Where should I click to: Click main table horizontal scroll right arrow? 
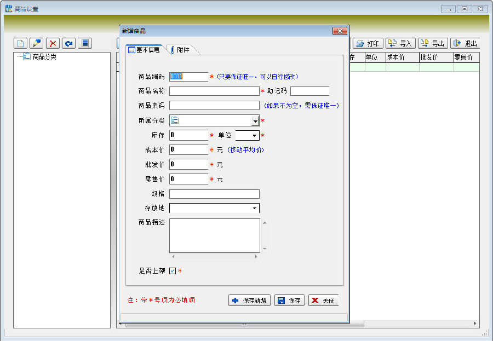click(x=475, y=323)
